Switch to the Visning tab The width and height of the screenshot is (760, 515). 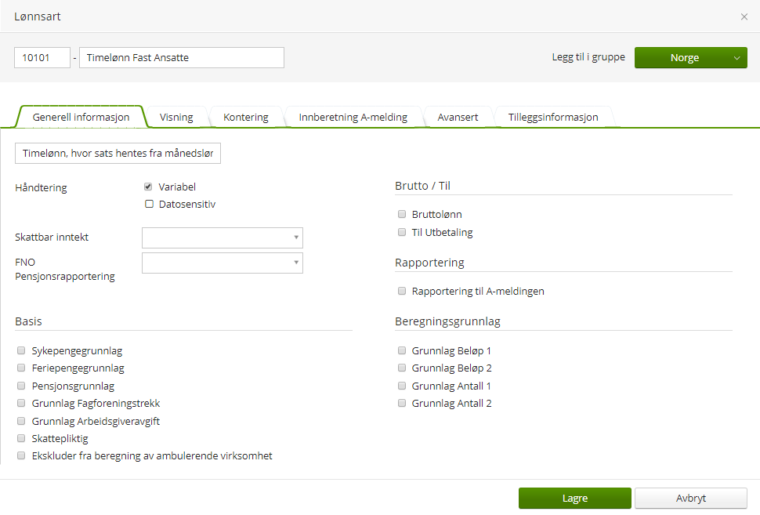pos(176,118)
